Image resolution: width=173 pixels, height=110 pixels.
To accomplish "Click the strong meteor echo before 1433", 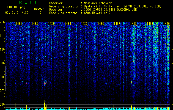I will click(45, 83).
